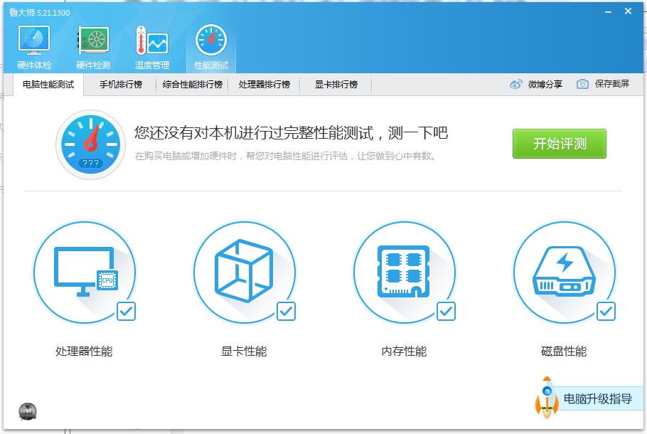Click the 处理器性能 label

point(84,351)
